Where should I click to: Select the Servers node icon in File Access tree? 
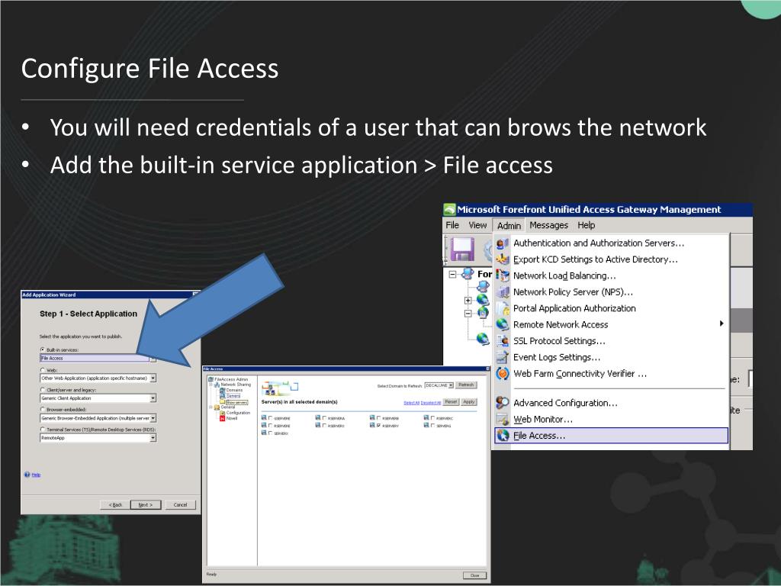222,396
